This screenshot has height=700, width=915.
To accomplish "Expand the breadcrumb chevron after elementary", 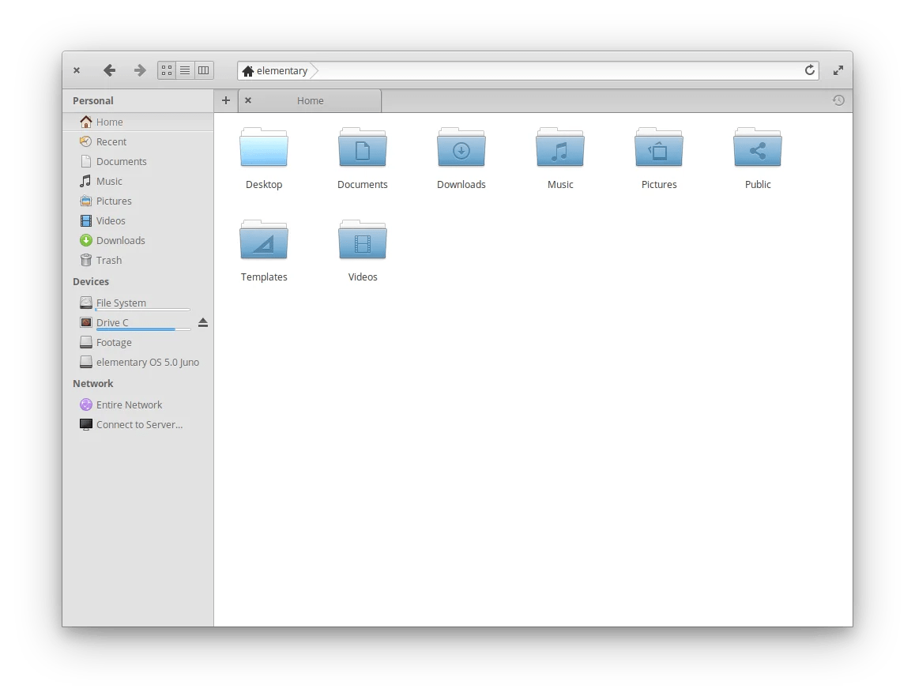I will pos(313,70).
